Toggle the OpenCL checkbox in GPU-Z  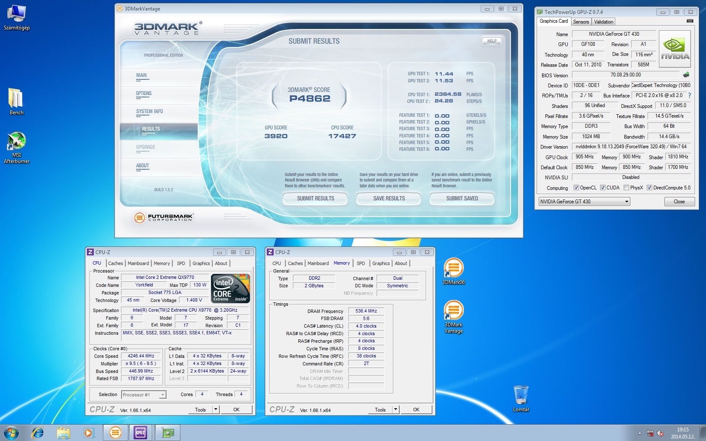(x=576, y=188)
